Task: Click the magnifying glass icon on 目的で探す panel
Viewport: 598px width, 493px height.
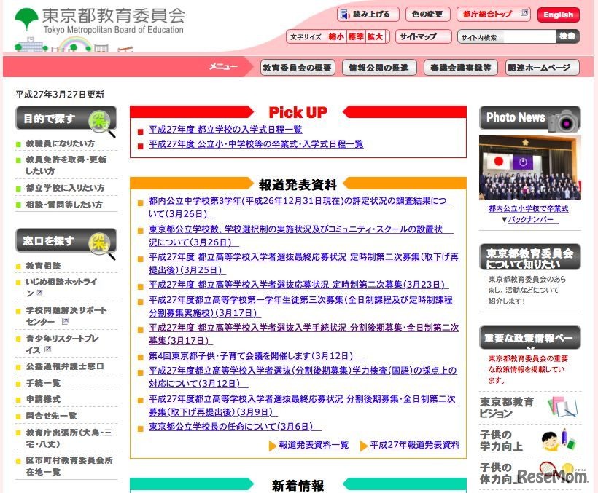Action: coord(101,122)
